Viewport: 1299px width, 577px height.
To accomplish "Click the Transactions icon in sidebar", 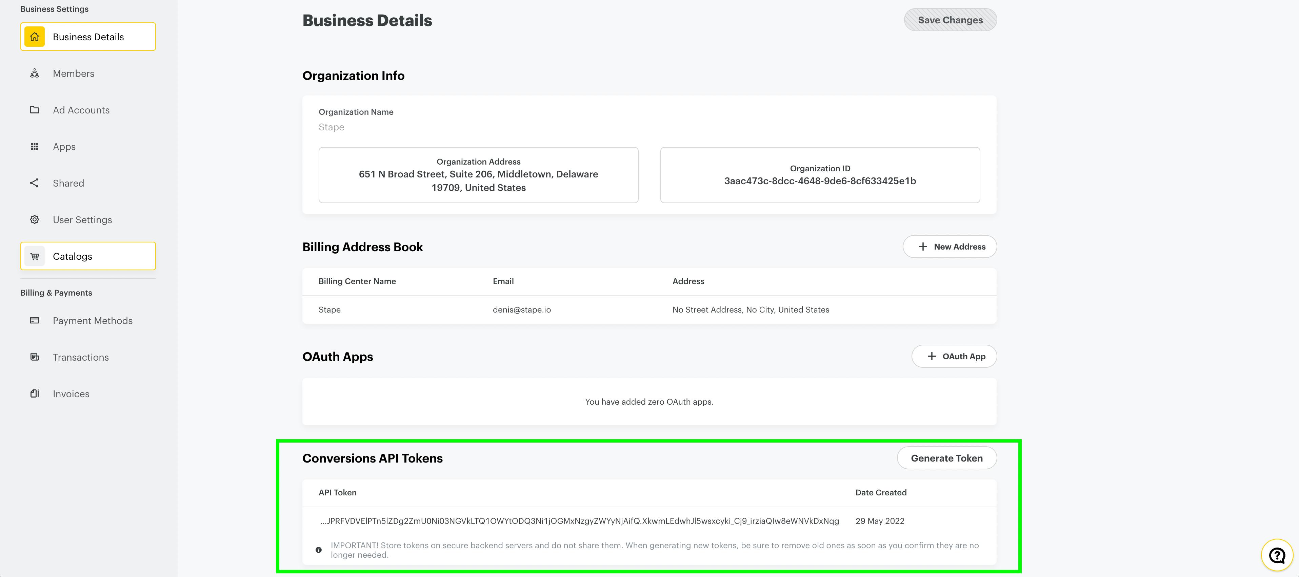I will (x=34, y=357).
